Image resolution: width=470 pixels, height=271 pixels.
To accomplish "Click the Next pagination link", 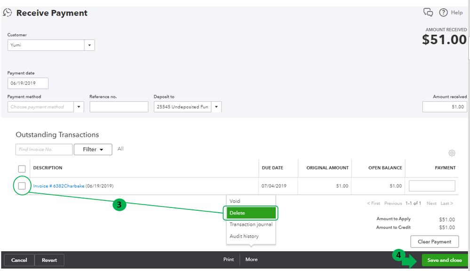I will [431, 203].
